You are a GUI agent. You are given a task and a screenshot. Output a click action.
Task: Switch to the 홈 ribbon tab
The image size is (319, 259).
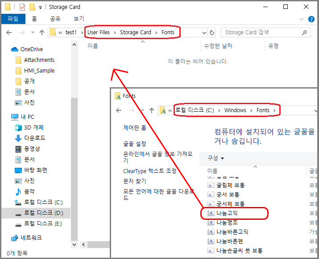pyautogui.click(x=34, y=19)
